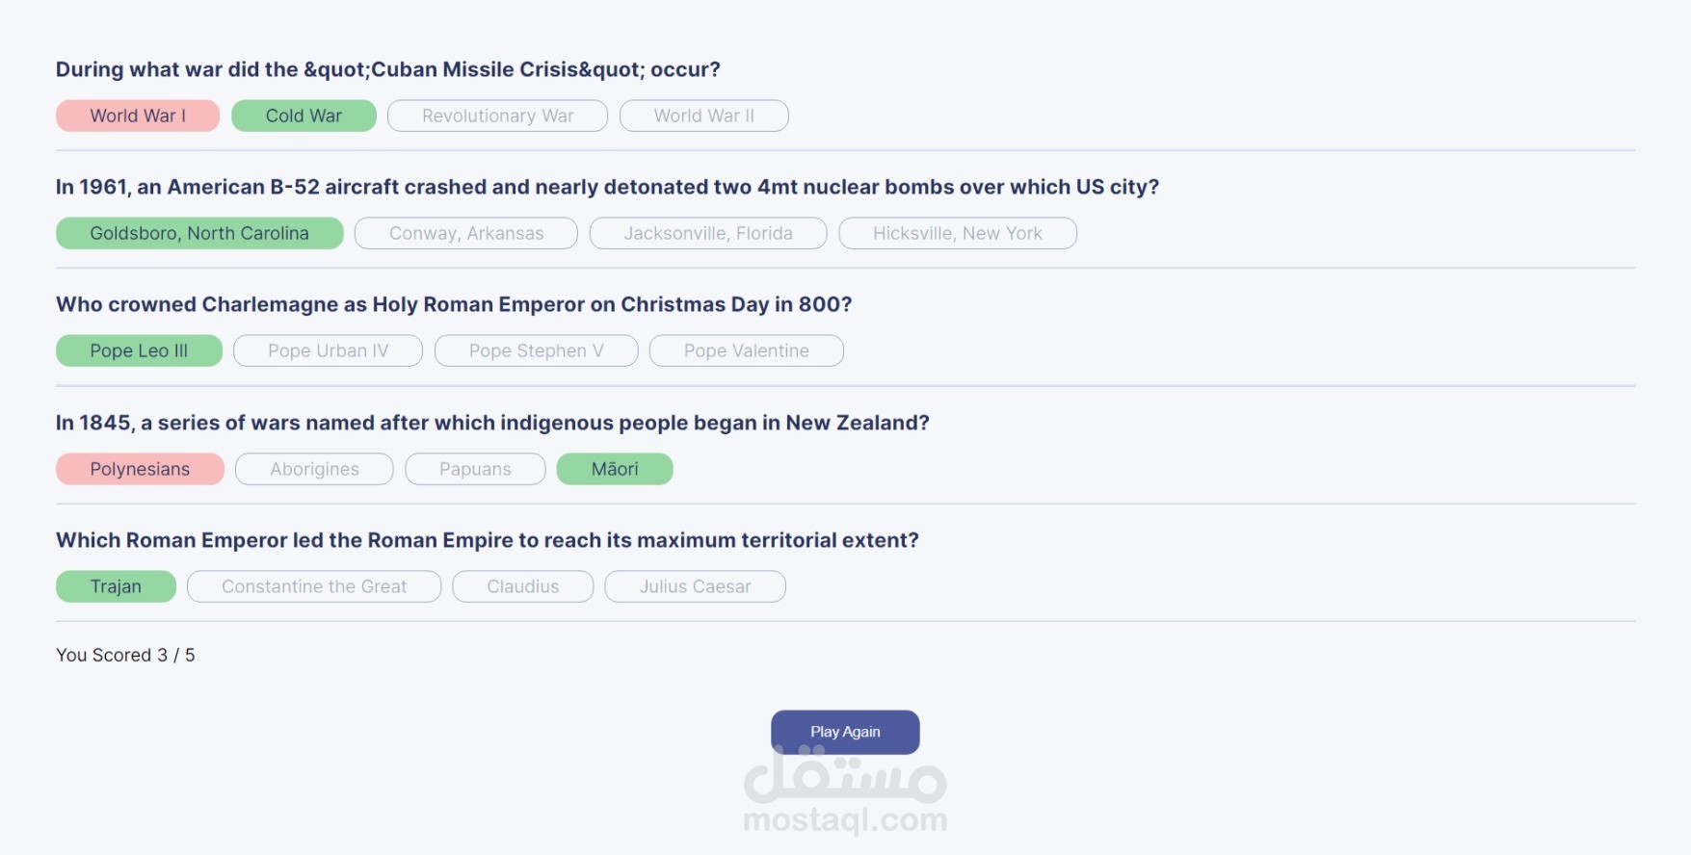Pick the Revolutionary War answer

(497, 116)
